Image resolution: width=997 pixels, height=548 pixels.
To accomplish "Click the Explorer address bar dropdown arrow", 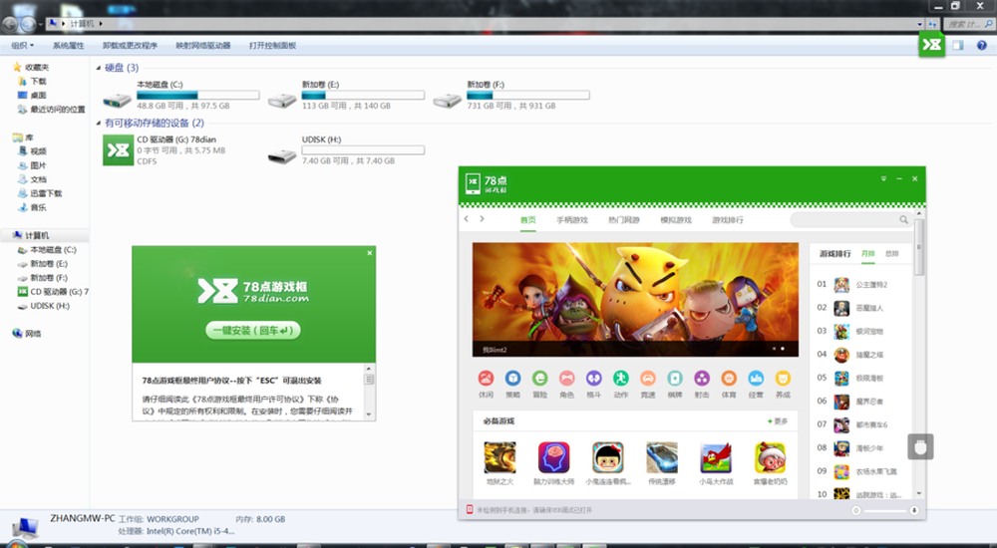I will [920, 24].
